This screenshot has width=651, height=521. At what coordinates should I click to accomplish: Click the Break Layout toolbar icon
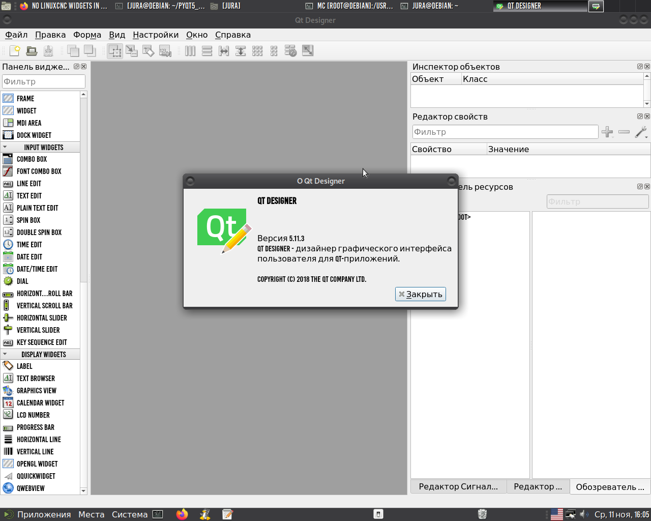[x=291, y=51]
